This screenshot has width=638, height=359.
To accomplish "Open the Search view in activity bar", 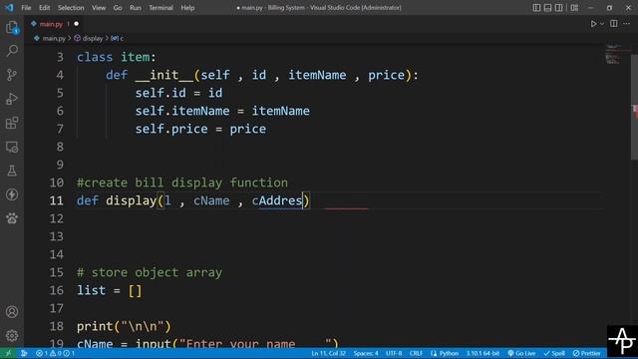I will click(12, 51).
